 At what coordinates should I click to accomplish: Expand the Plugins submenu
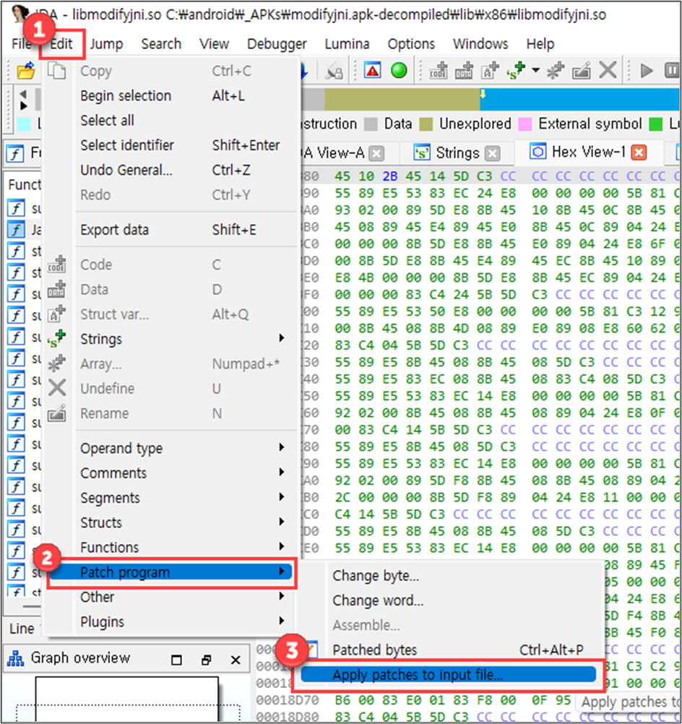click(x=170, y=622)
